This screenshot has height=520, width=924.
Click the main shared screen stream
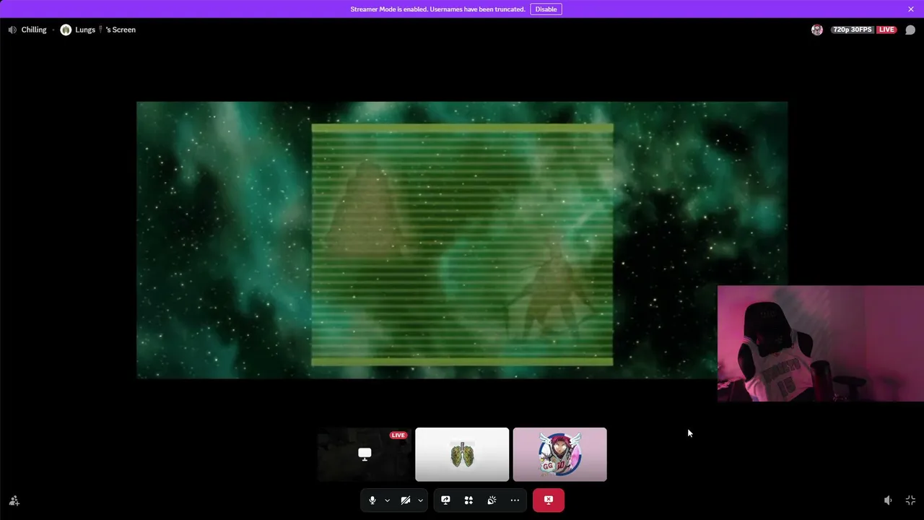(x=462, y=240)
